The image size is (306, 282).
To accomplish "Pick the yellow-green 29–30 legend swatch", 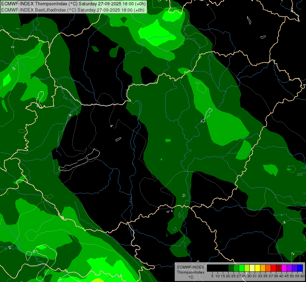I will (x=247, y=268).
